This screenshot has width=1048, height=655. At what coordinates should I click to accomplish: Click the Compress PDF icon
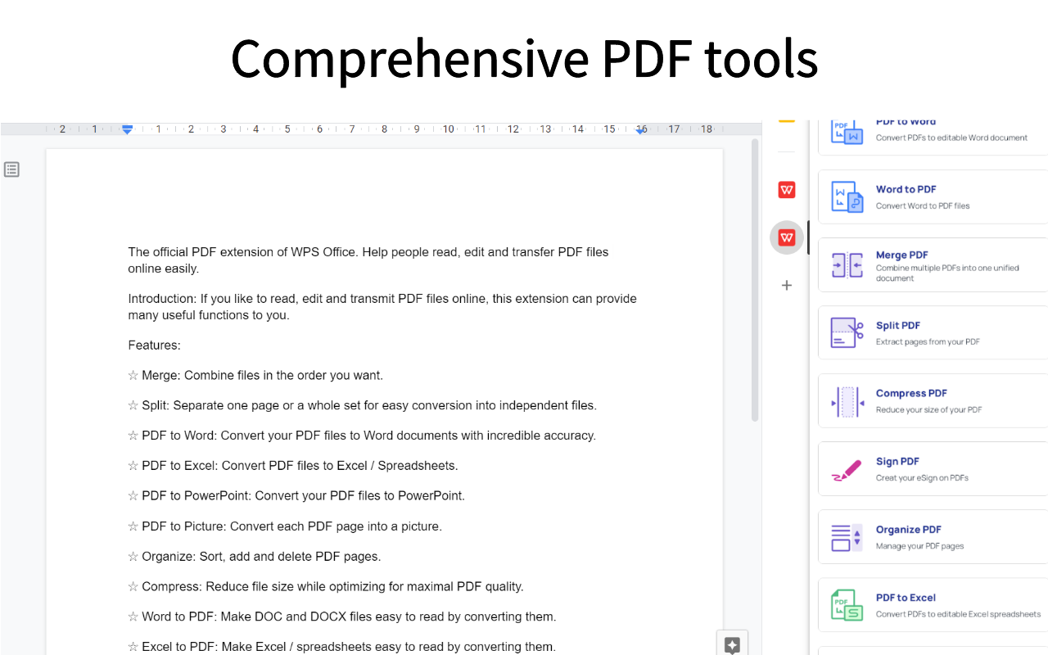tap(847, 401)
